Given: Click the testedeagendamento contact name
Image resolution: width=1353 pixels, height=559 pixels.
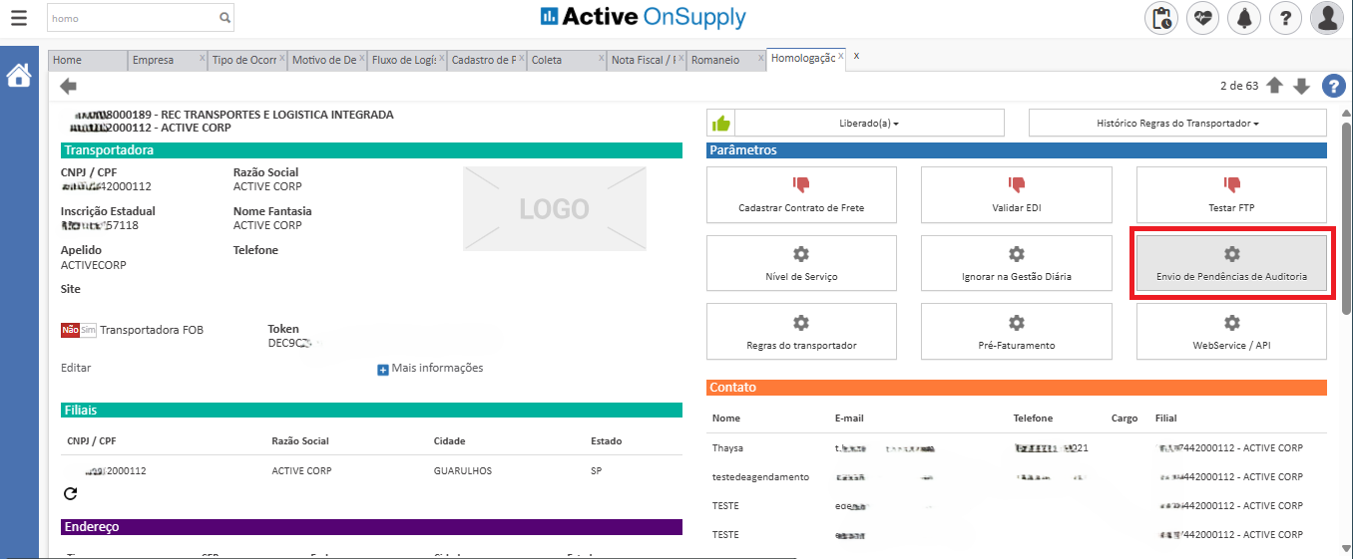Looking at the screenshot, I should pos(760,477).
